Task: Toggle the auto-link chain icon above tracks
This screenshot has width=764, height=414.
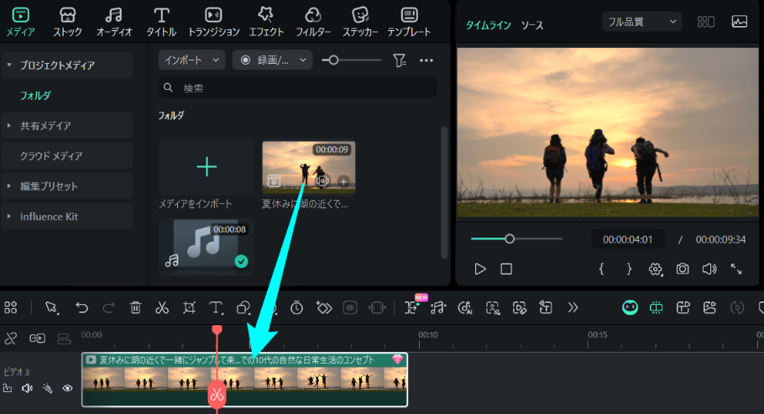Action: 37,338
